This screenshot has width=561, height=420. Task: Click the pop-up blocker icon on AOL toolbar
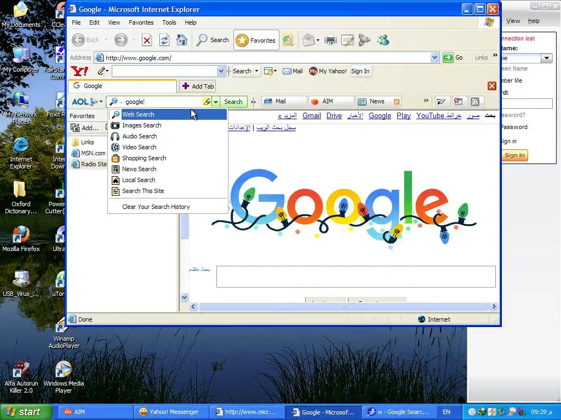(x=458, y=102)
